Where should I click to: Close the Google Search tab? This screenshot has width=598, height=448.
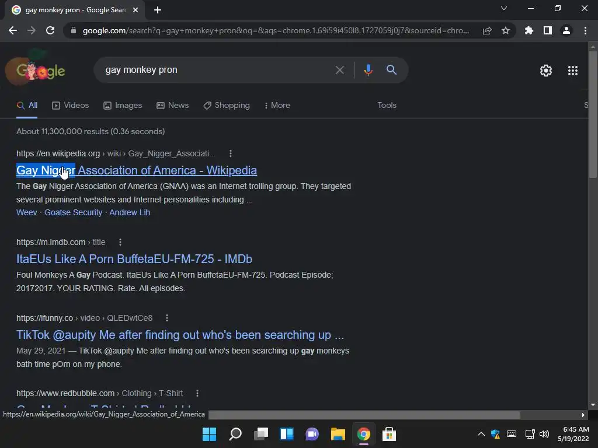tap(135, 10)
